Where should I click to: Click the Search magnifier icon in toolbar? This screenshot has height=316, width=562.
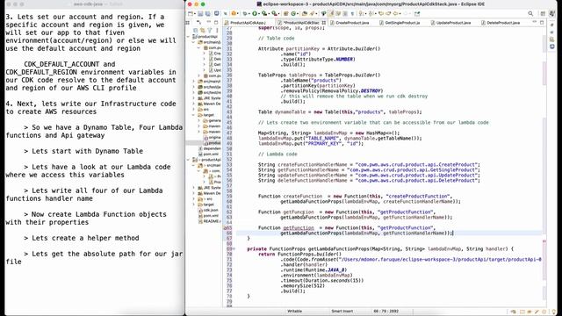coord(530,14)
